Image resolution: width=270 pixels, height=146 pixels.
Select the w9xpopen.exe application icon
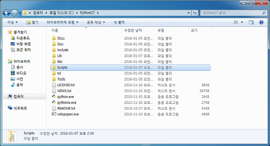click(54, 114)
